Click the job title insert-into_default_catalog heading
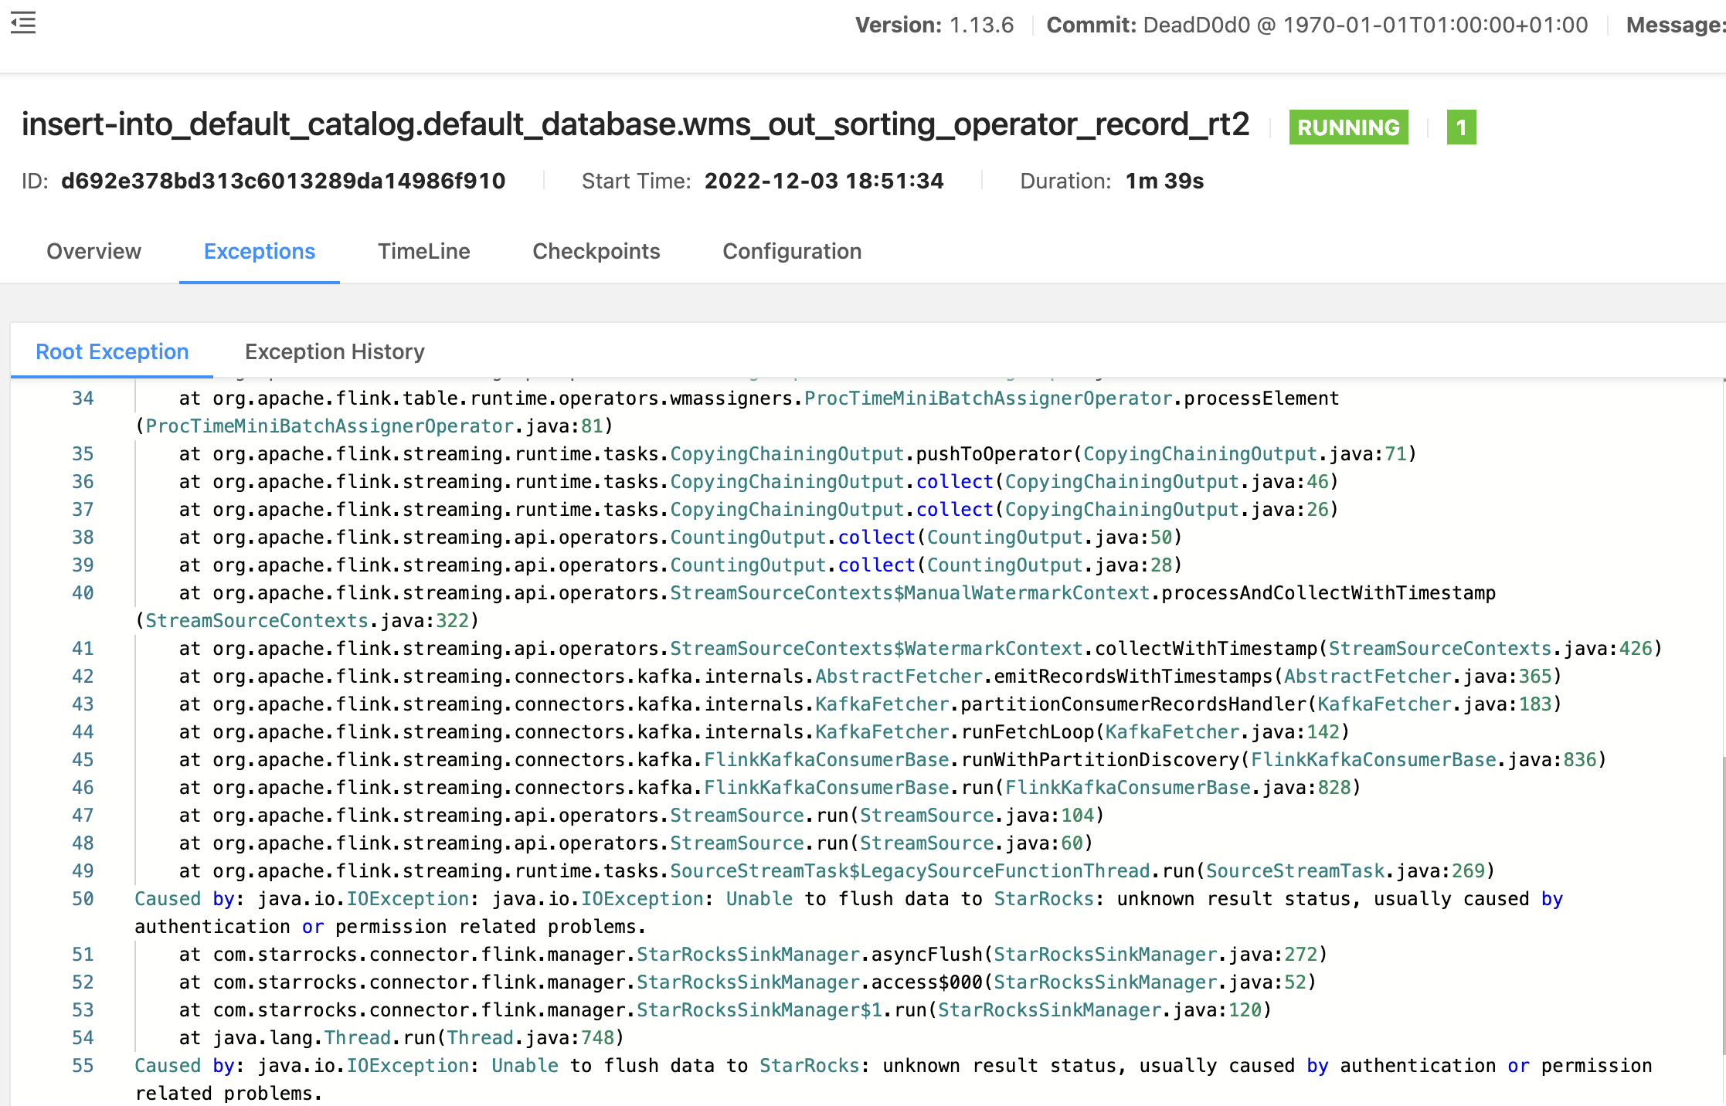The image size is (1726, 1106). click(x=635, y=124)
